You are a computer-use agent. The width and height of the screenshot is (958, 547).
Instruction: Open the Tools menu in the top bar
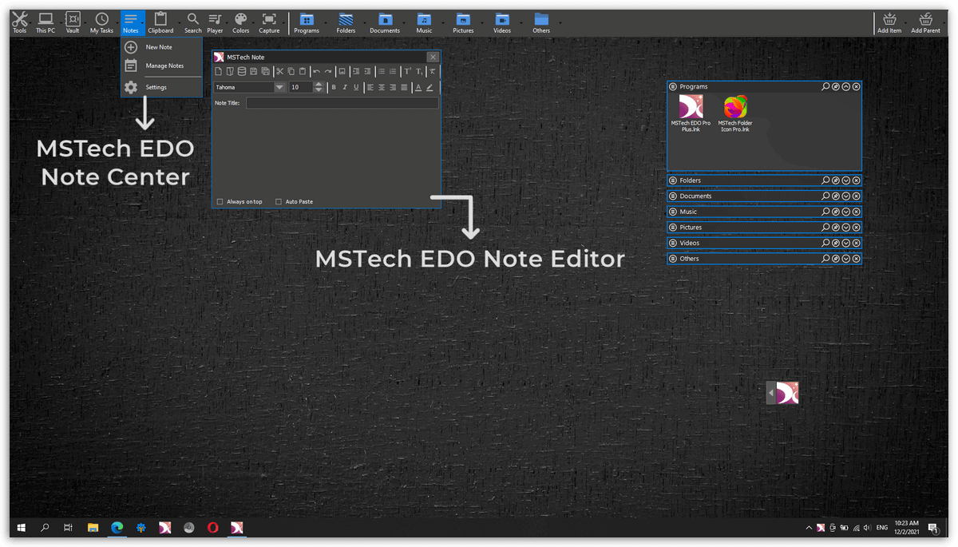[20, 22]
